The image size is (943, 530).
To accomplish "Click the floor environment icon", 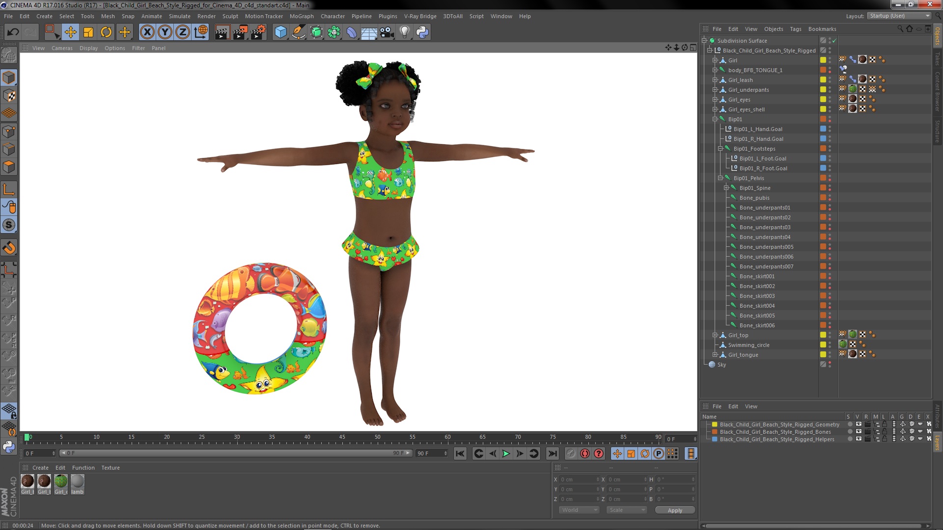I will (369, 32).
